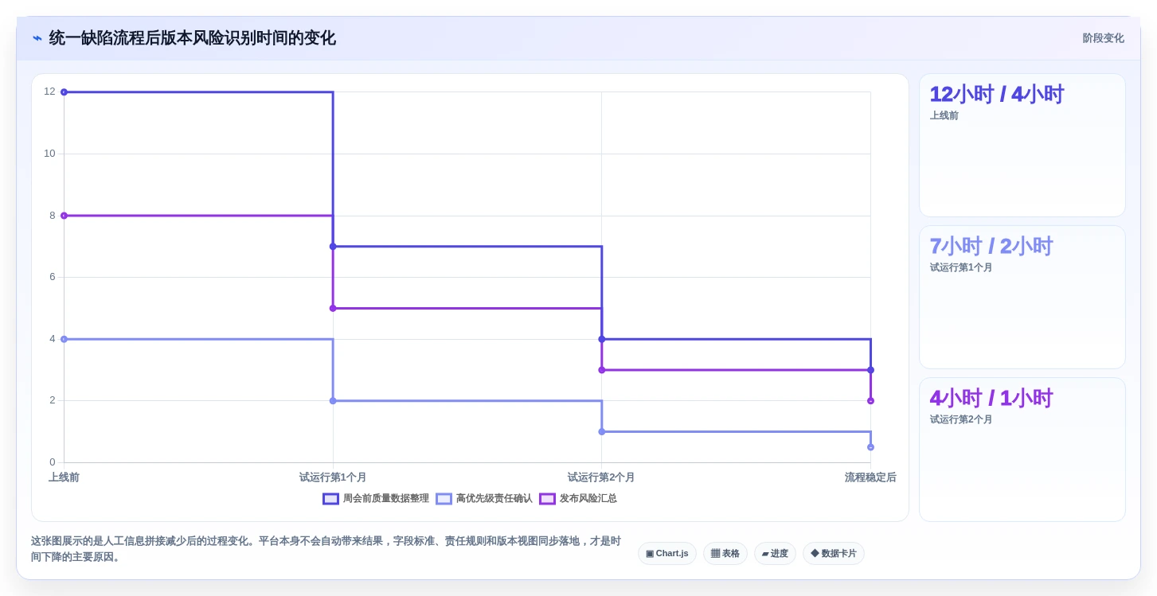Viewport: 1157px width, 596px height.
Task: Click the 7-hour point at 试运行第1个月
Action: point(333,247)
